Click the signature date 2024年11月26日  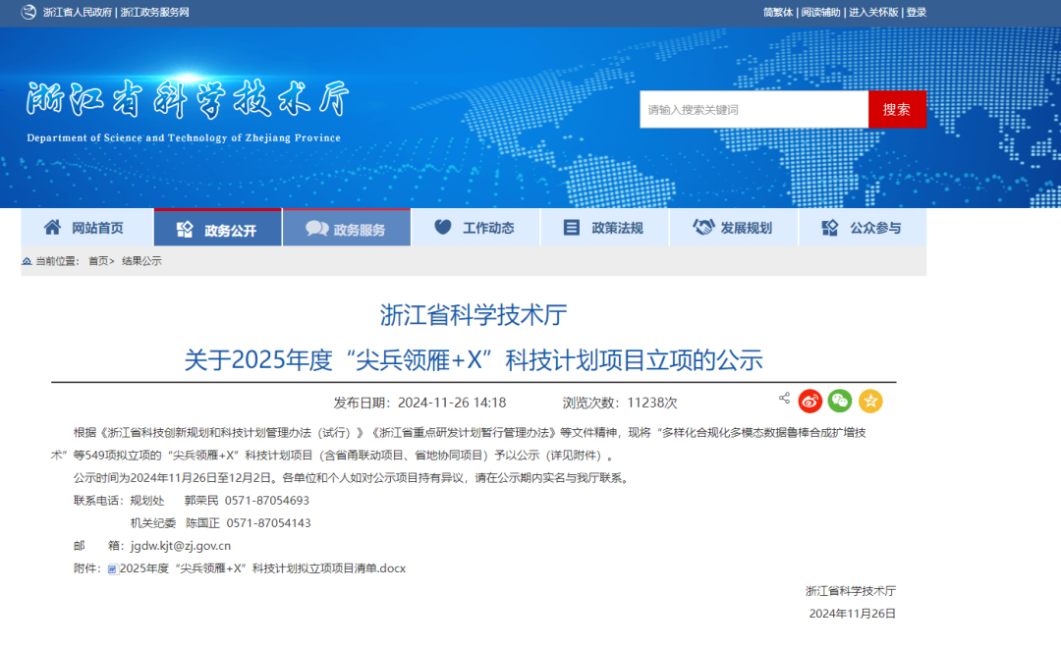pos(853,614)
